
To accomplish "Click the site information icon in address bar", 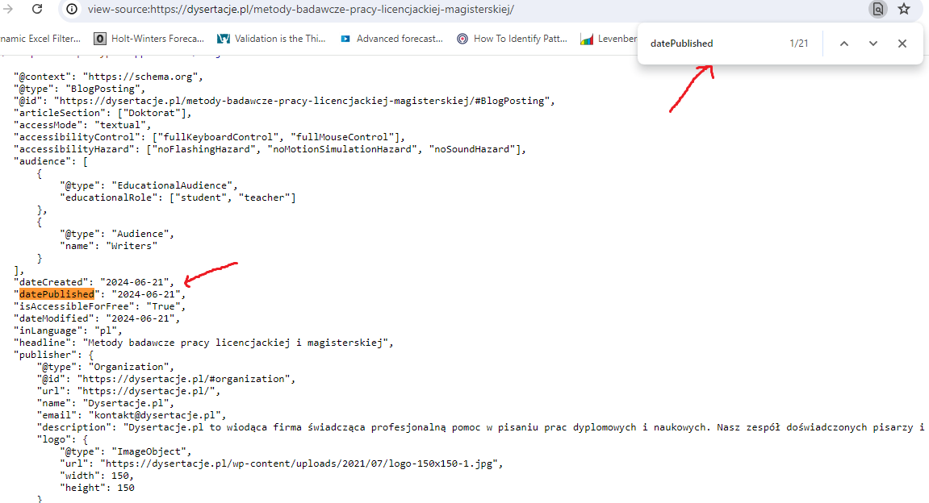I will (72, 10).
